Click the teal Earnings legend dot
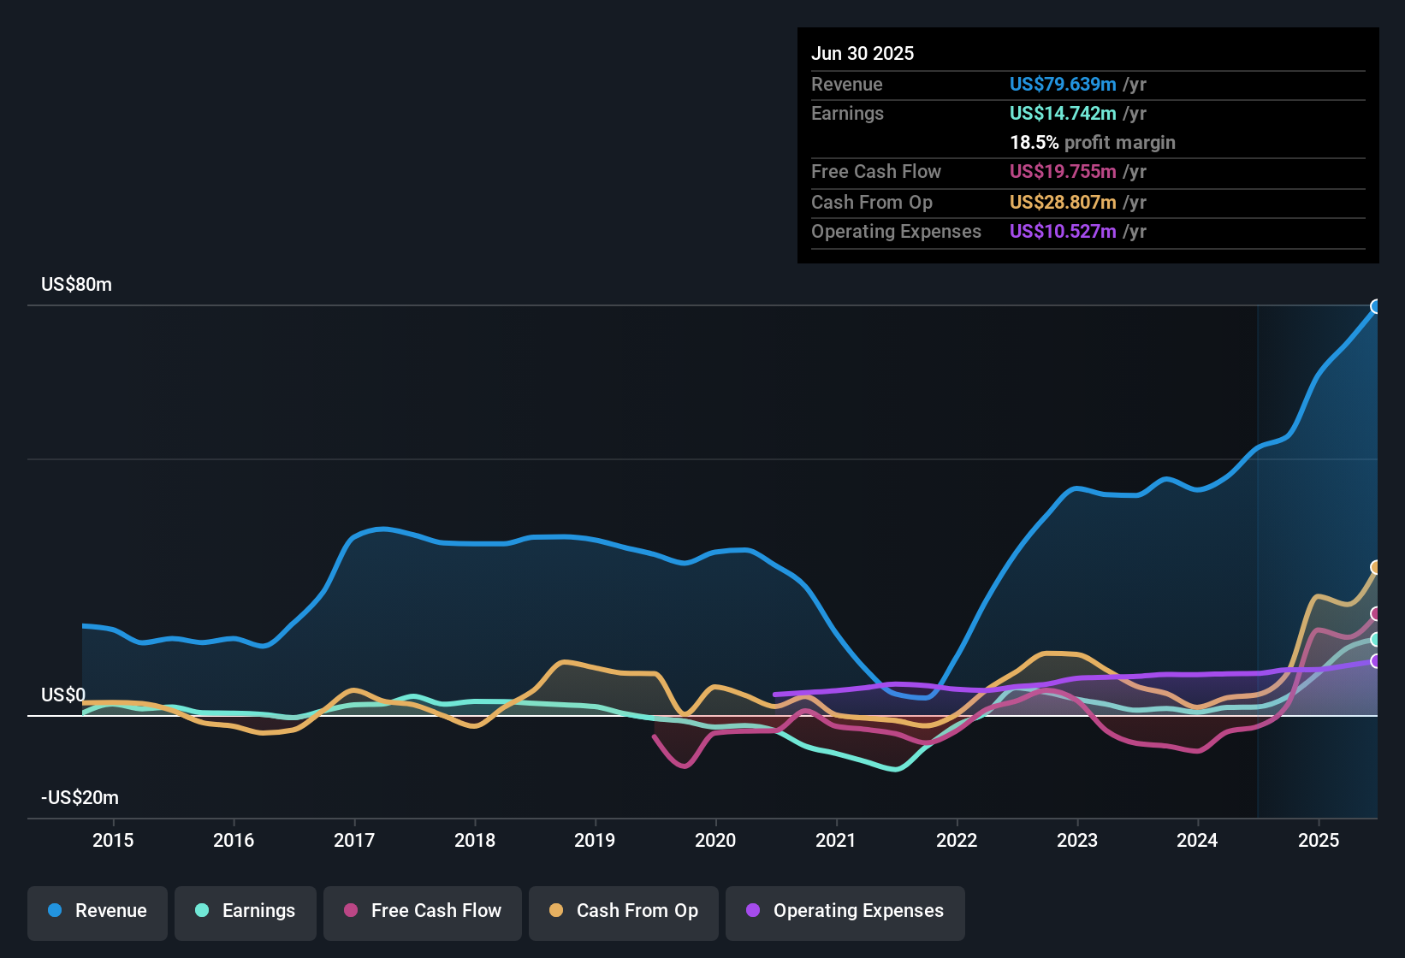 point(202,911)
